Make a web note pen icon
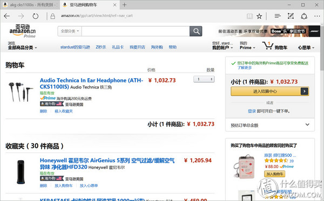 point(291,16)
